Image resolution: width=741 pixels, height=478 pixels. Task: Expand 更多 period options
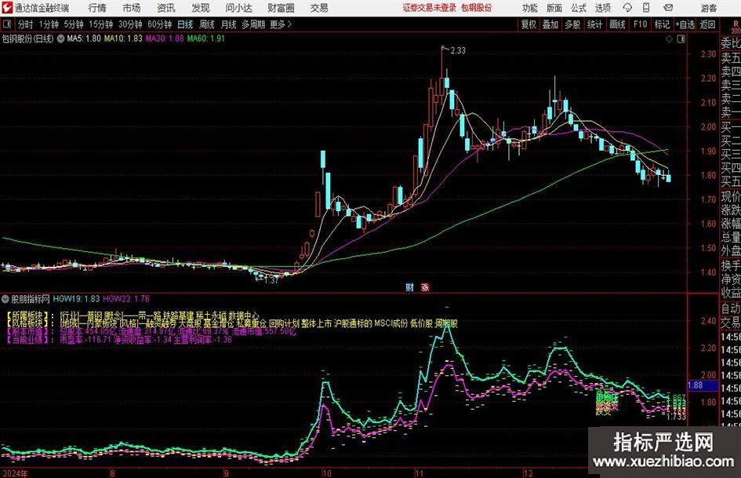[281, 24]
